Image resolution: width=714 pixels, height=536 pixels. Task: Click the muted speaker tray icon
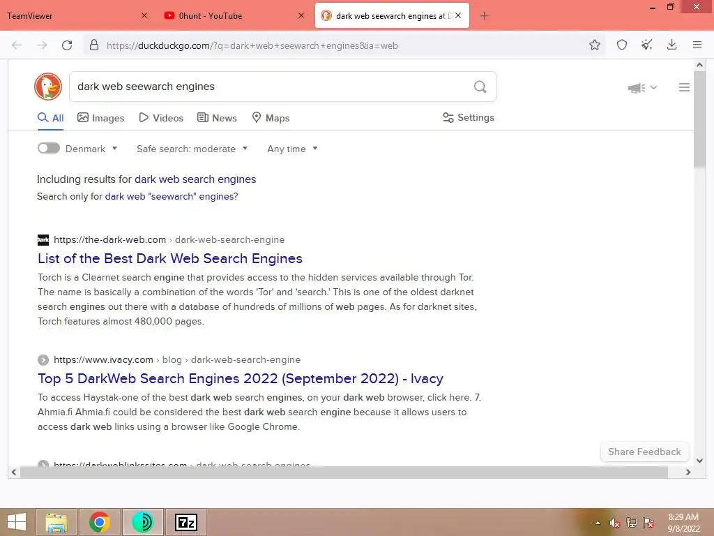coord(614,523)
